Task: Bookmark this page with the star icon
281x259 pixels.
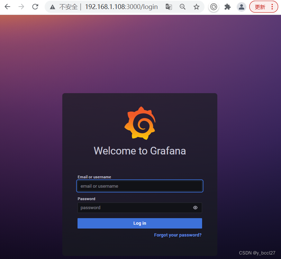Action: click(197, 7)
